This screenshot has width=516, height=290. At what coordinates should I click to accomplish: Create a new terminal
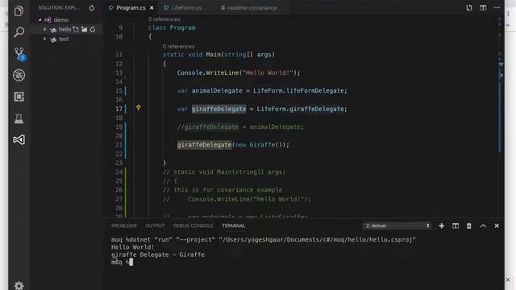(x=441, y=226)
